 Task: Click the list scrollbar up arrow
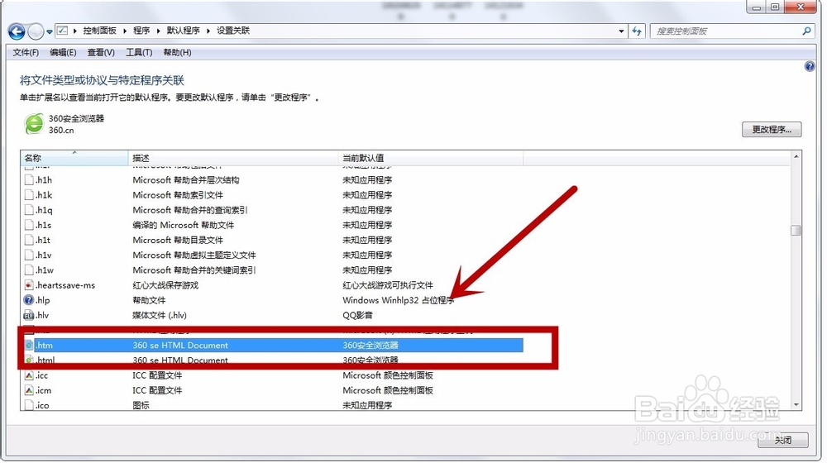796,156
